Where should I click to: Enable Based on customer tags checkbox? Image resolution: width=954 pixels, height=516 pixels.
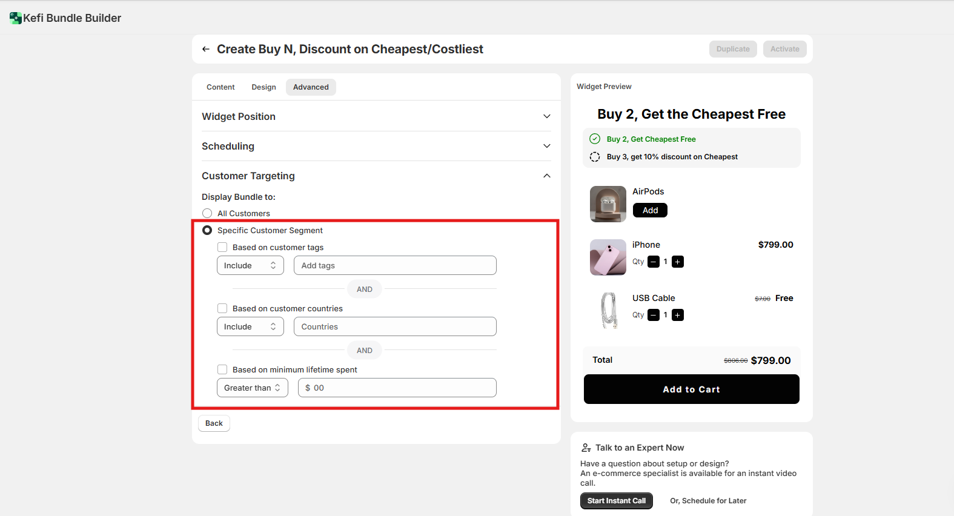tap(222, 247)
